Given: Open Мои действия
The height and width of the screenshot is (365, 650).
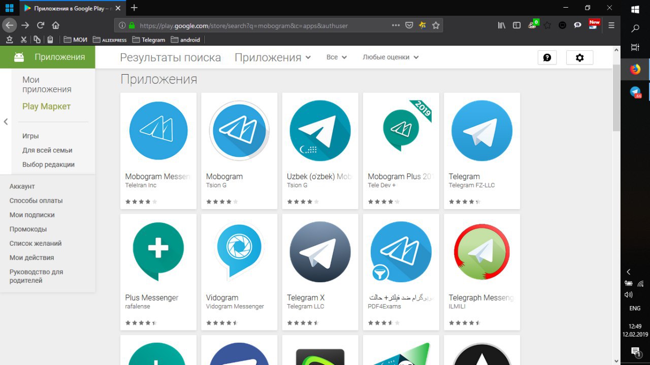Looking at the screenshot, I should (31, 257).
